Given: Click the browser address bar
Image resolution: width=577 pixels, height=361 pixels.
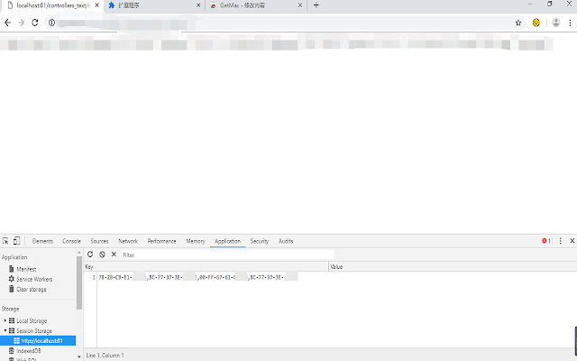Looking at the screenshot, I should pyautogui.click(x=283, y=23).
